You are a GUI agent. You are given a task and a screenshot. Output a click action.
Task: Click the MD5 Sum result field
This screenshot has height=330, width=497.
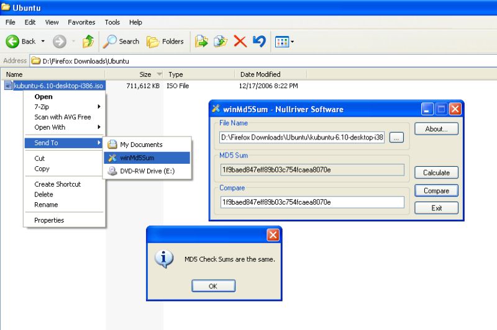pos(312,170)
